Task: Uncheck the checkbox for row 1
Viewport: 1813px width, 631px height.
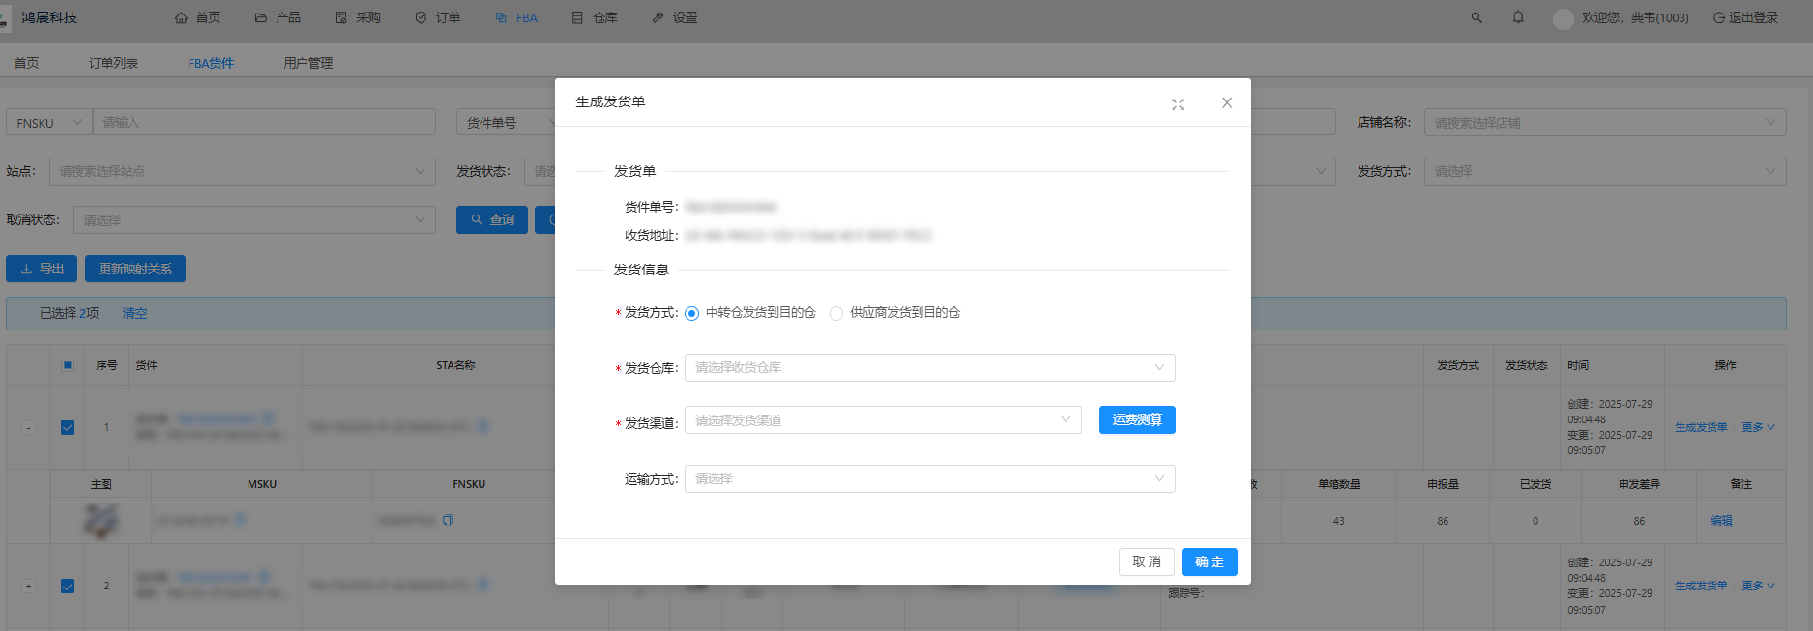Action: 68,427
